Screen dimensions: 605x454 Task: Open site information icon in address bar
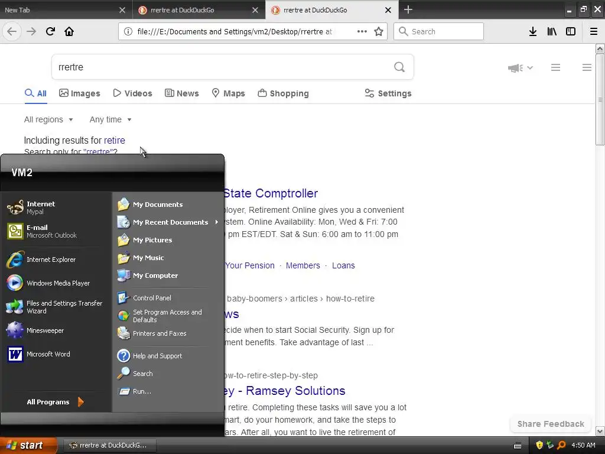pos(128,32)
